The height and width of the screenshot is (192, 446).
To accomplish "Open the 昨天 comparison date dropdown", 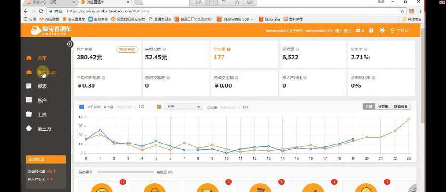I will coord(184,107).
